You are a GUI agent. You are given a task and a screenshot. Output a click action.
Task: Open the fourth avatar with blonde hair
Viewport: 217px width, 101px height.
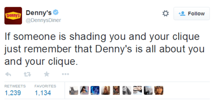pyautogui.click(x=106, y=91)
